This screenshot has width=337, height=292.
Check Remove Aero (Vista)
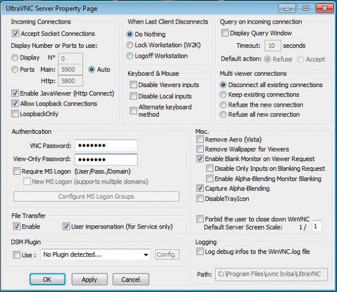click(200, 139)
